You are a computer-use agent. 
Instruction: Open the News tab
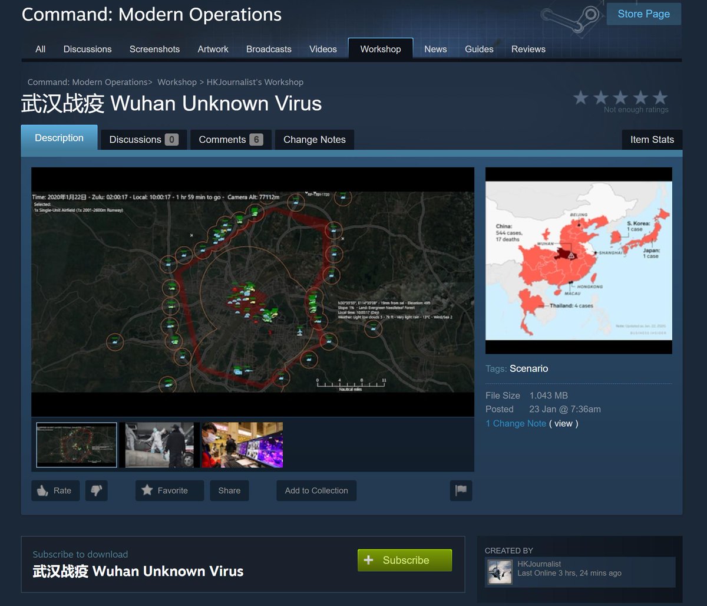tap(435, 49)
